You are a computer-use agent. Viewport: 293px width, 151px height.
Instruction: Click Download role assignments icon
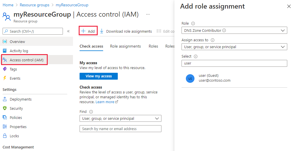[x=102, y=31]
